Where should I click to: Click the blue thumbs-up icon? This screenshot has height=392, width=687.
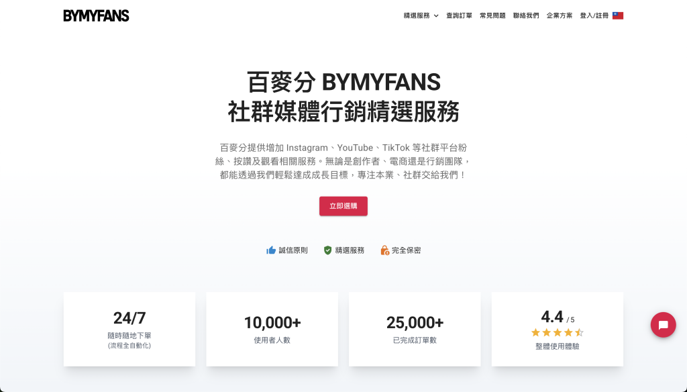point(271,250)
